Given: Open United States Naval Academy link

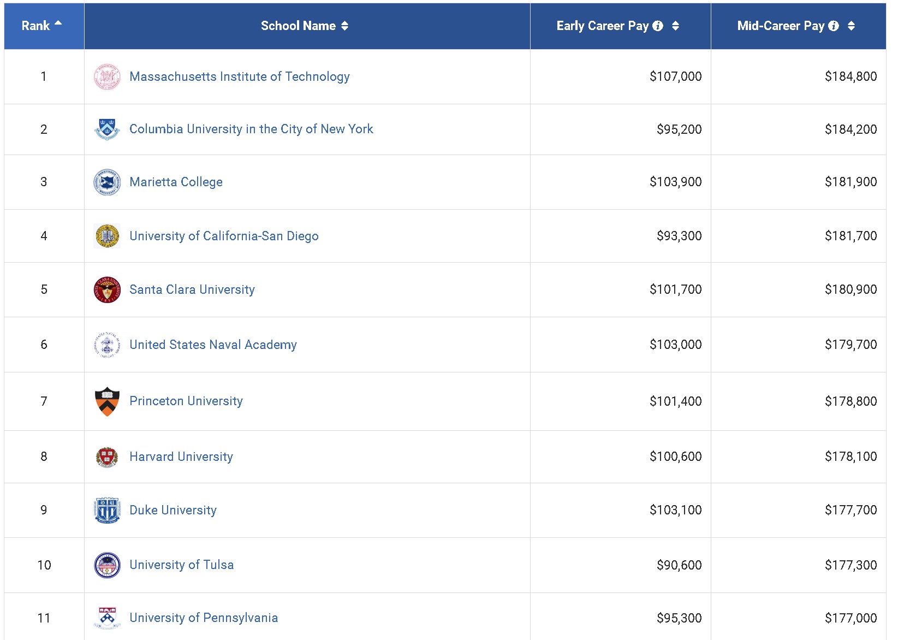Looking at the screenshot, I should pos(213,345).
